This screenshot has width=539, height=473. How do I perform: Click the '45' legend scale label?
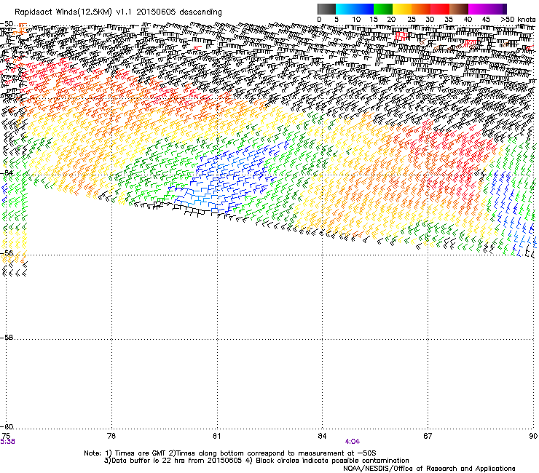coord(486,20)
